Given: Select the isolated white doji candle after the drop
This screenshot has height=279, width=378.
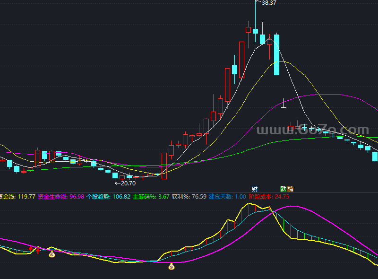Looking at the screenshot, I should pyautogui.click(x=283, y=105).
